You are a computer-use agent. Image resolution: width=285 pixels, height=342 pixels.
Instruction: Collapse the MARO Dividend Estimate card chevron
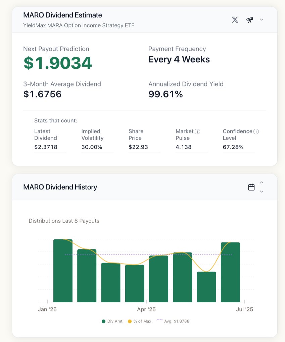point(262,20)
